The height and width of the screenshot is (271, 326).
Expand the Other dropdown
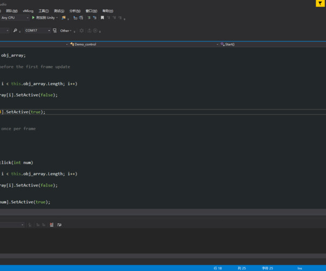pyautogui.click(x=66, y=31)
